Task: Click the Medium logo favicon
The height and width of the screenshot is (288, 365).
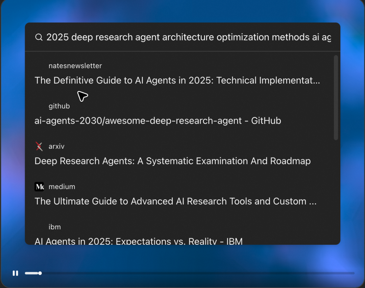Action: [39, 187]
